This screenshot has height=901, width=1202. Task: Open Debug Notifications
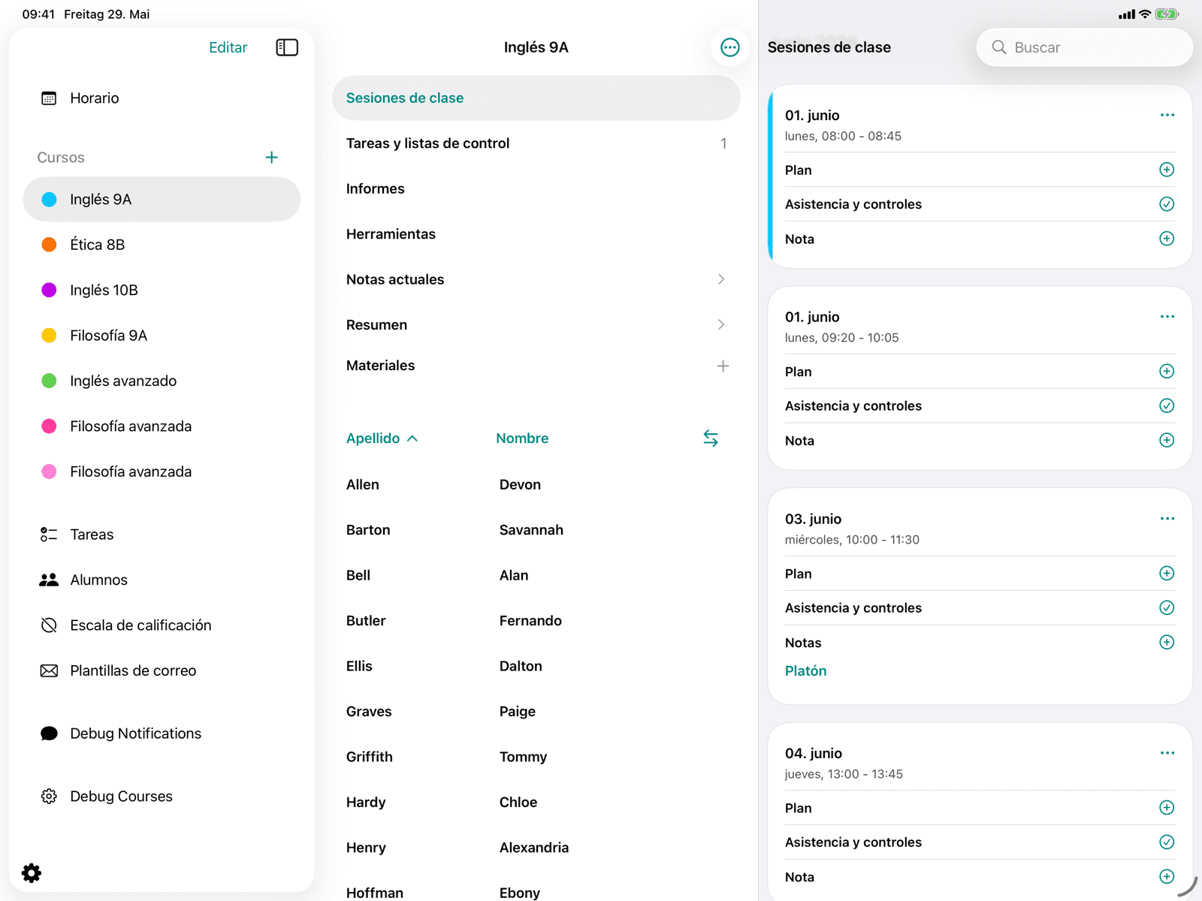pyautogui.click(x=162, y=734)
